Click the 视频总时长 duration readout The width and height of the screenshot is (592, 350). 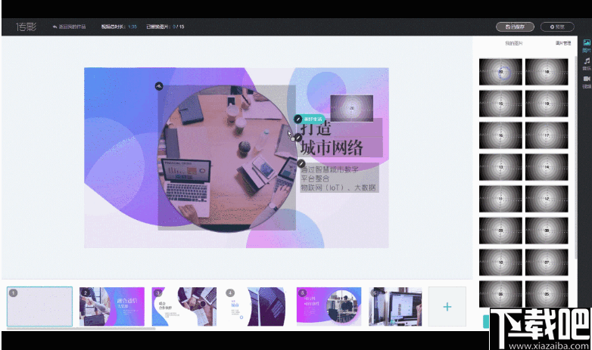click(119, 26)
